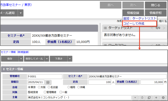This screenshot has height=101, width=168.
Task: Uncheck the 経営者 target checkbox
Action: point(29,92)
